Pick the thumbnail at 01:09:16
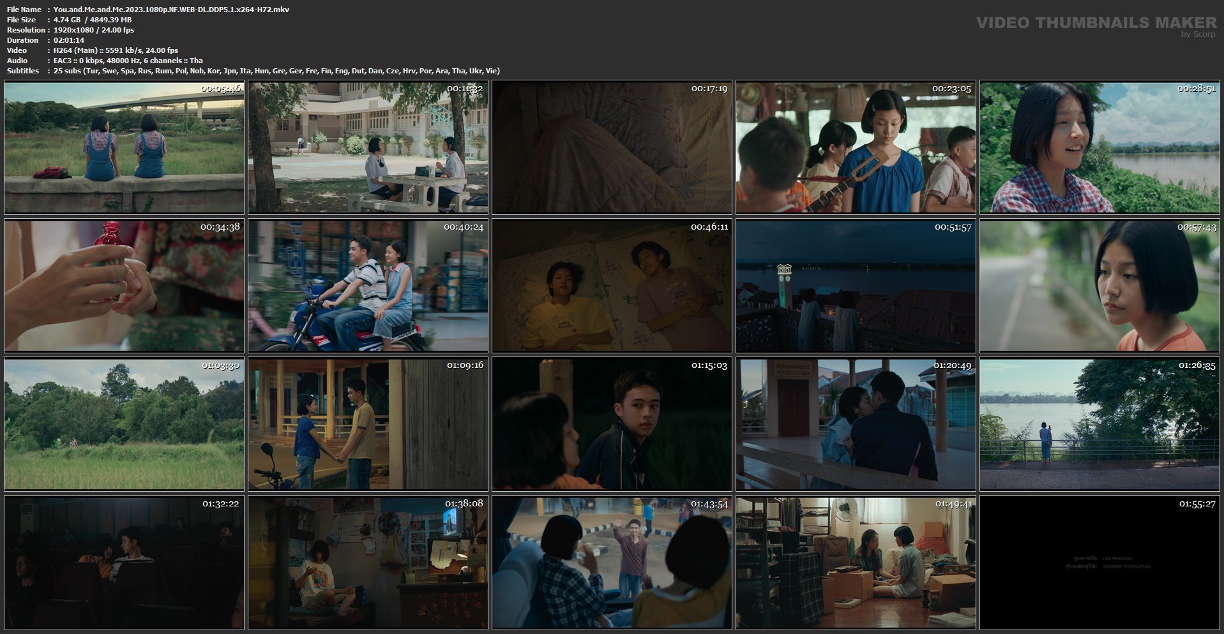1224x634 pixels. tap(368, 424)
